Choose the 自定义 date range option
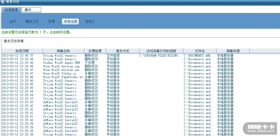Image resolution: width=280 pixels, height=136 pixels. (x=90, y=22)
